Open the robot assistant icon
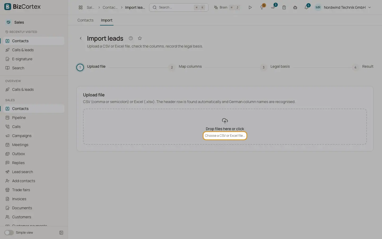This screenshot has height=239, width=382. point(295,7)
